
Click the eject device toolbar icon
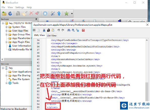pos(45,14)
